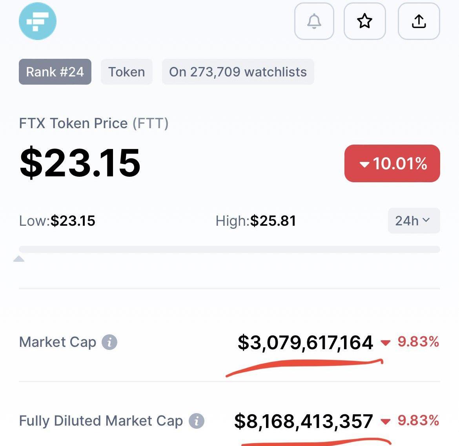Image resolution: width=459 pixels, height=446 pixels.
Task: Select the $23.15 current price
Action: point(80,162)
